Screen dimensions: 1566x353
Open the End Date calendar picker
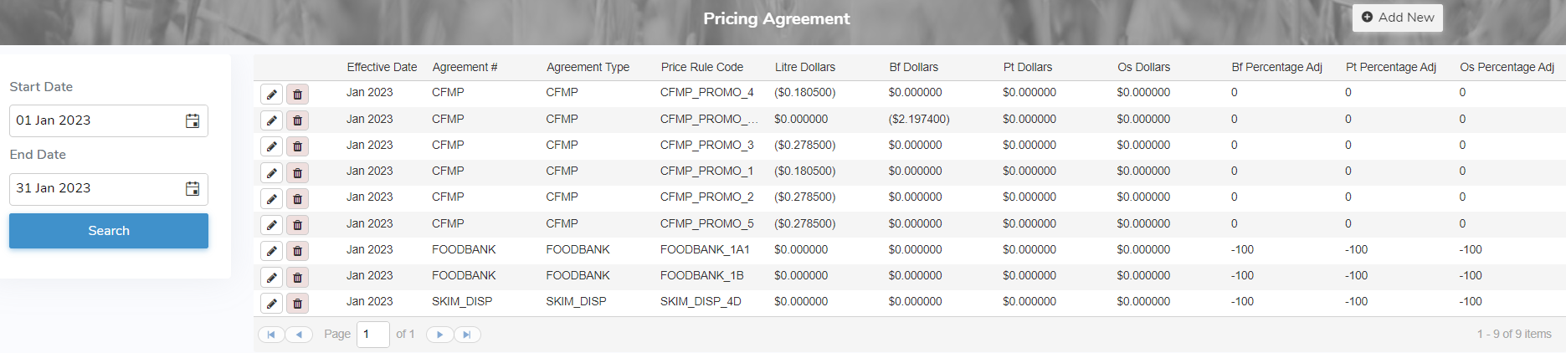tap(193, 188)
